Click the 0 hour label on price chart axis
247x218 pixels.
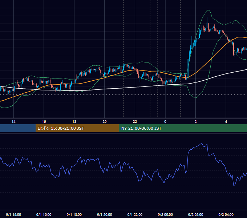[x=165, y=122]
